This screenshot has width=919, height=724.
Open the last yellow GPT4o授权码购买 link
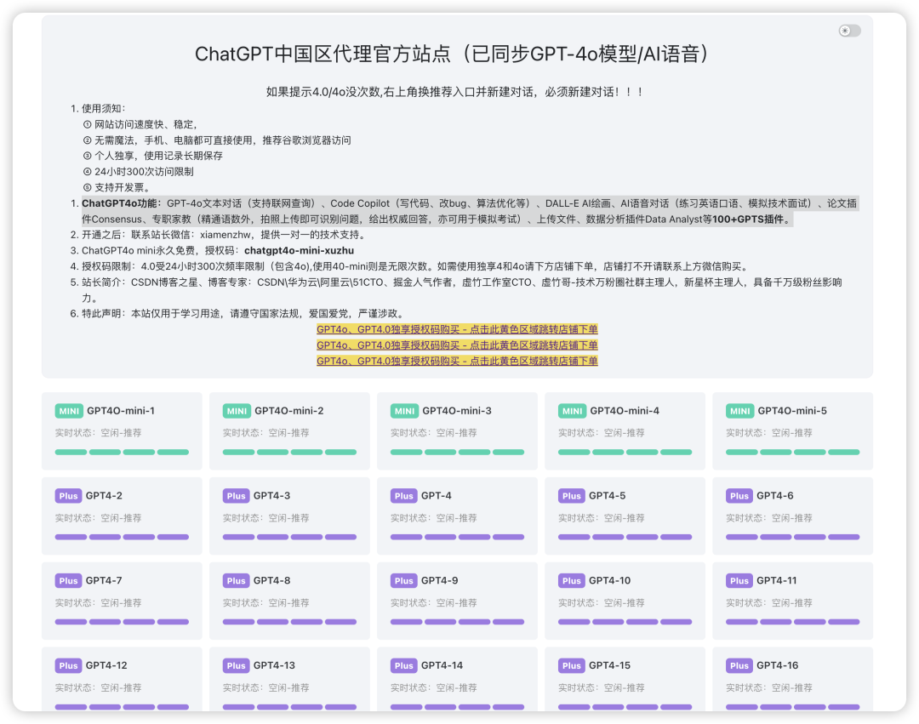457,361
